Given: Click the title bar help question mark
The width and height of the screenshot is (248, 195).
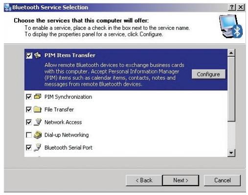Looking at the screenshot, I should 232,7.
